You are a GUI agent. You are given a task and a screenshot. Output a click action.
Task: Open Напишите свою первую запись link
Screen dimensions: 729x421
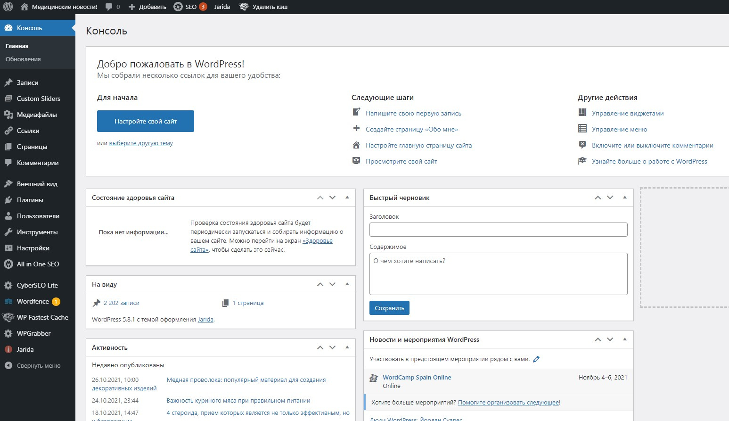(413, 113)
